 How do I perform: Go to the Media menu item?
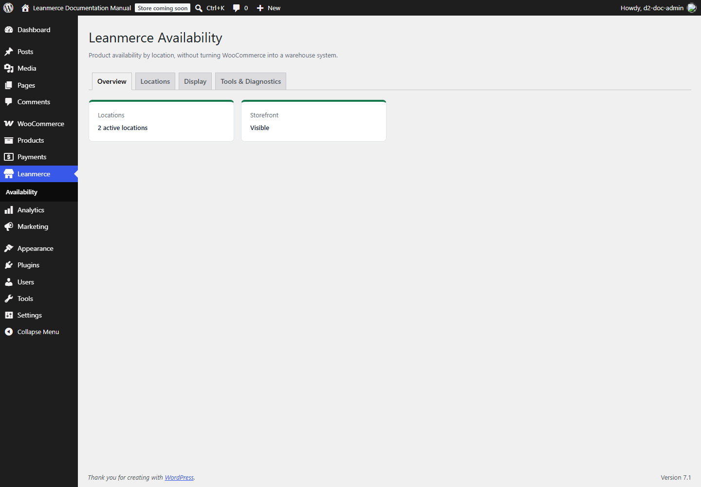coord(39,68)
